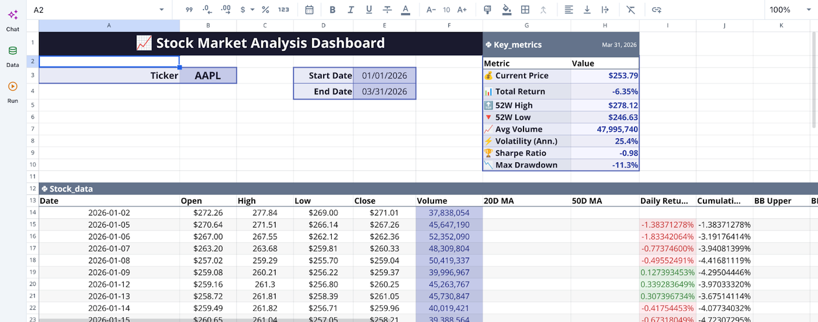Image resolution: width=818 pixels, height=322 pixels.
Task: Set vertical text alignment
Action: [587, 9]
